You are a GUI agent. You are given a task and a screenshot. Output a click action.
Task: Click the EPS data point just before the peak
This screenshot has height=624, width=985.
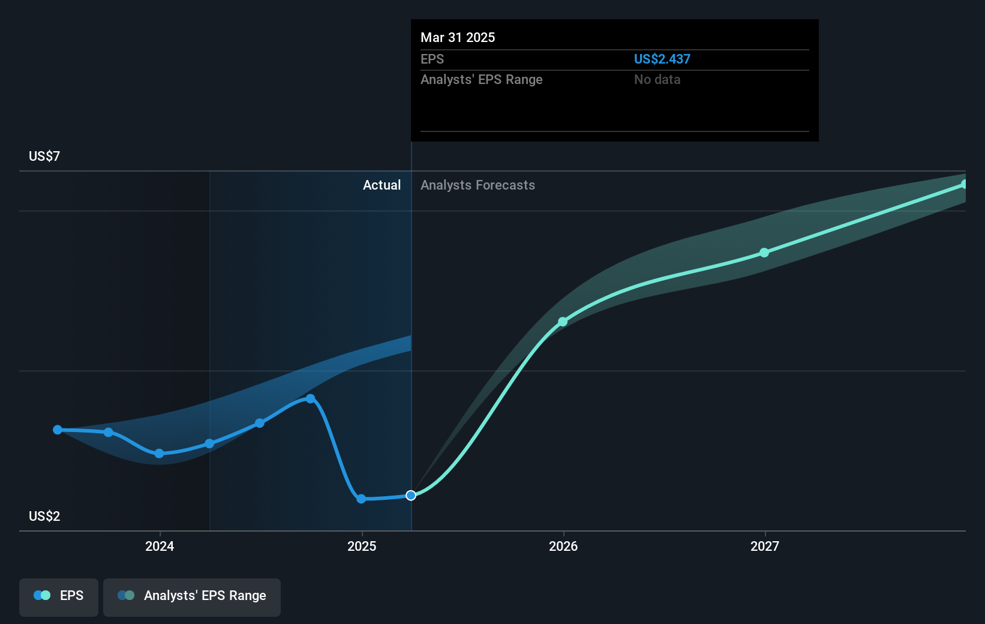pyautogui.click(x=260, y=423)
